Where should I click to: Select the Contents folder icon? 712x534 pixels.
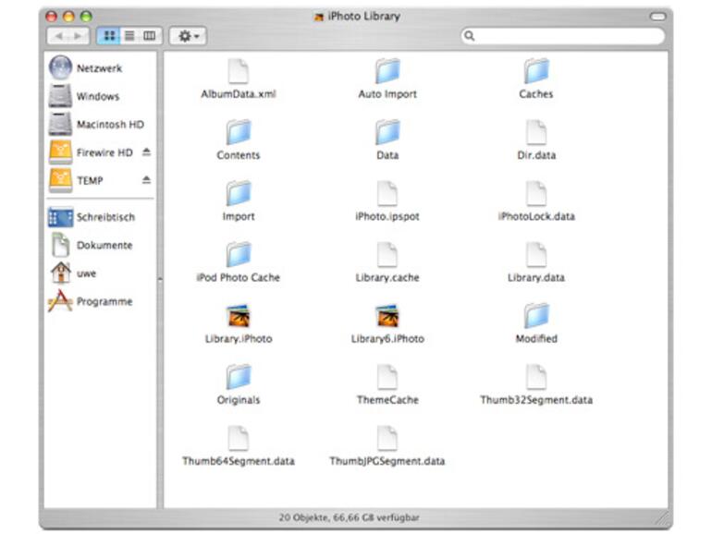(x=239, y=132)
